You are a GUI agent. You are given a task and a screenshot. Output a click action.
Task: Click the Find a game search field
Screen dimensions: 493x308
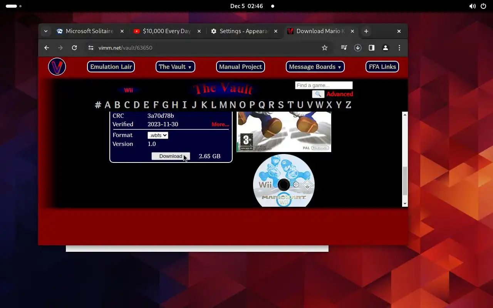pyautogui.click(x=324, y=85)
